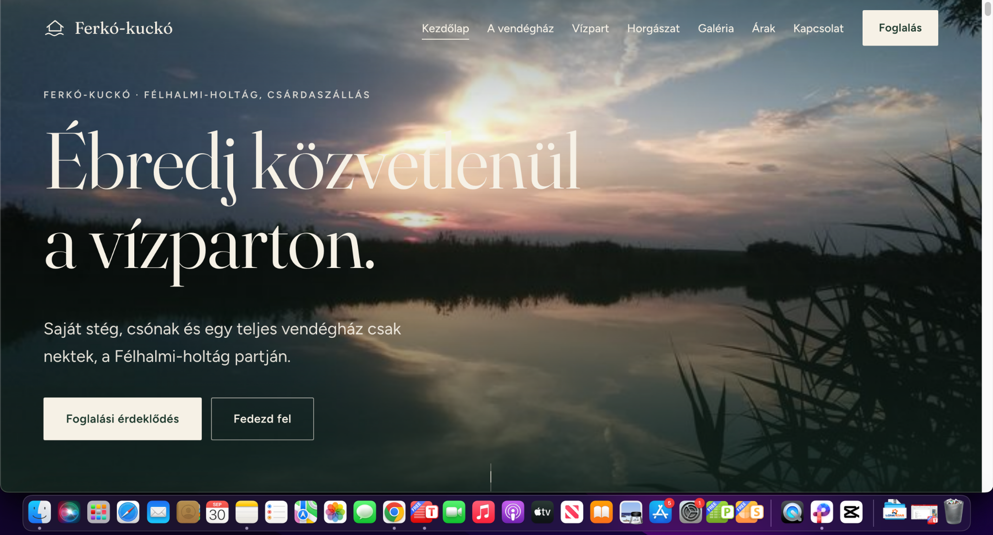Click the Fedezd fel button
The height and width of the screenshot is (535, 993).
pos(262,419)
